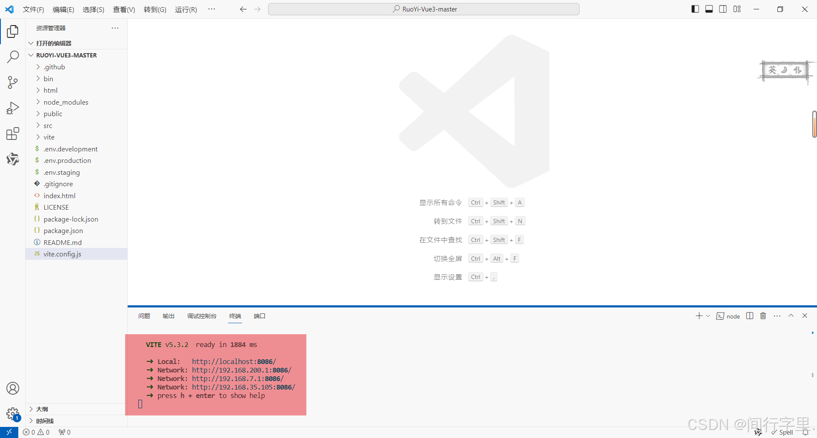This screenshot has height=438, width=817.
Task: Switch to the 问题 panel tab
Action: pyautogui.click(x=144, y=316)
